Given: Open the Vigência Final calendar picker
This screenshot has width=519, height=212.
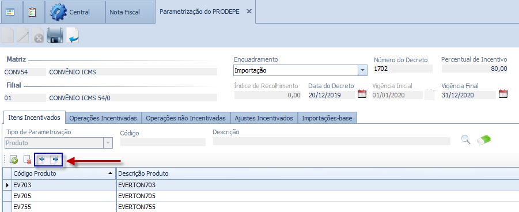Looking at the screenshot, I should (503, 93).
